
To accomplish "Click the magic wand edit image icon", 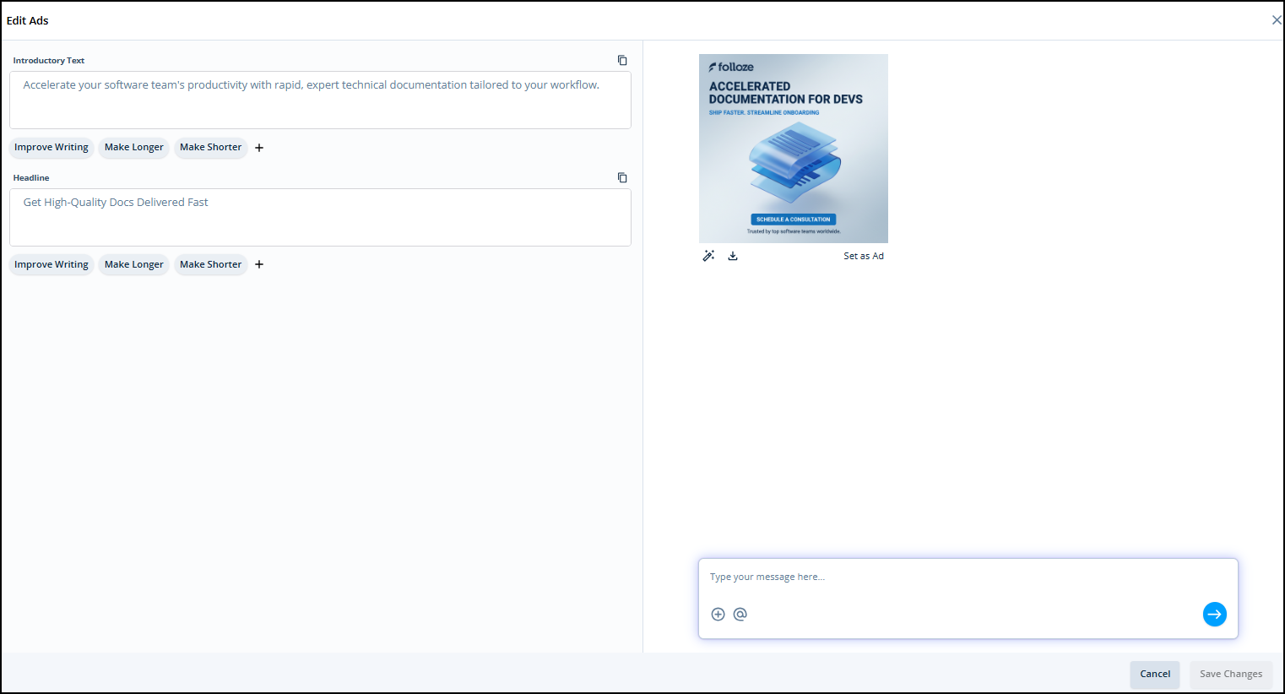I will tap(708, 256).
